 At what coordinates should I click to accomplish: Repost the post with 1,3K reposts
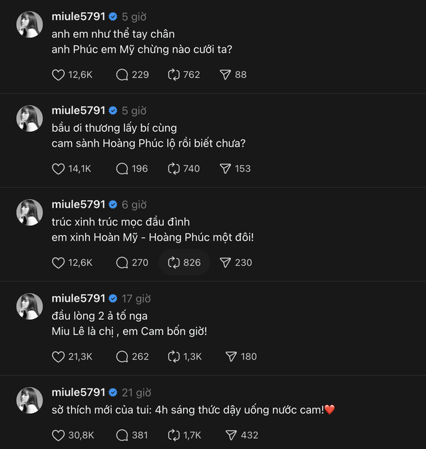pos(174,356)
